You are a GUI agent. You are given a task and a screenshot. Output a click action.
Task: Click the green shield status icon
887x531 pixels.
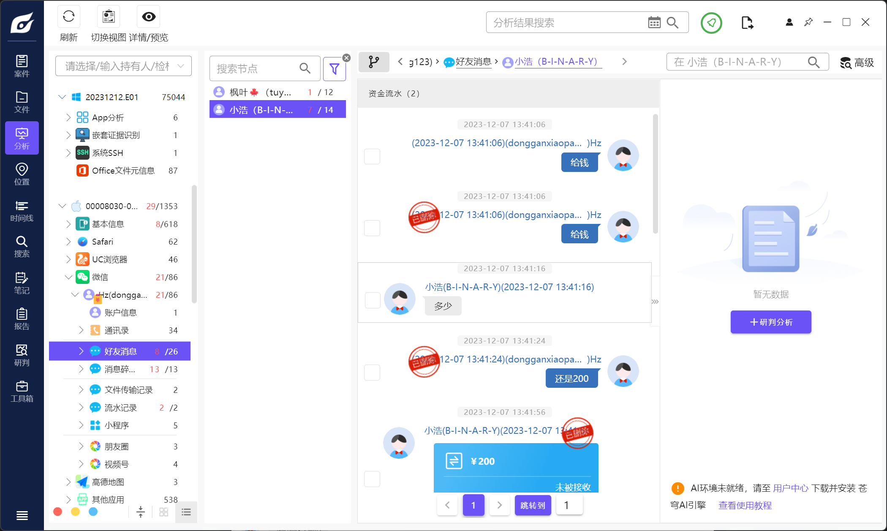(711, 23)
